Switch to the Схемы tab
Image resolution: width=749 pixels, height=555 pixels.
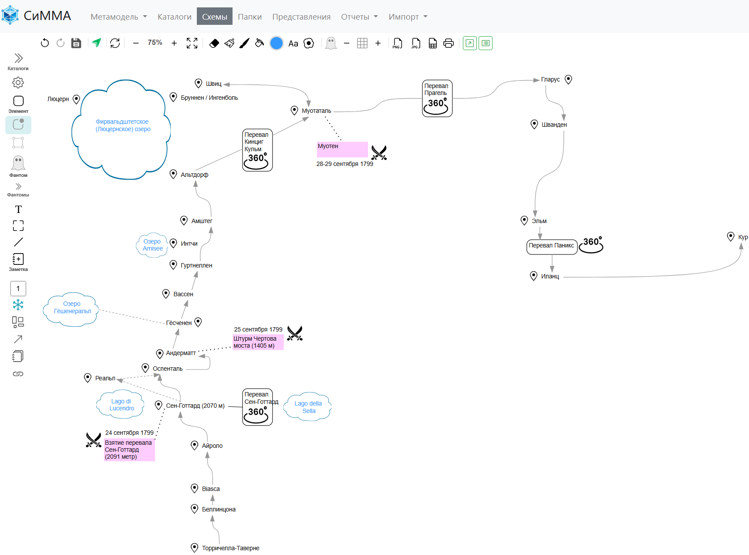215,17
